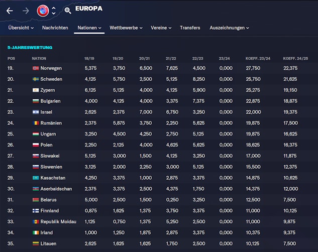Open the Rumänien nation link
This screenshot has height=252, width=318.
tap(52, 123)
